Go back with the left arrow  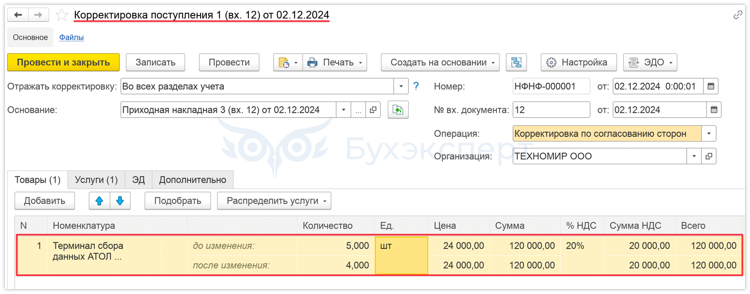[18, 15]
